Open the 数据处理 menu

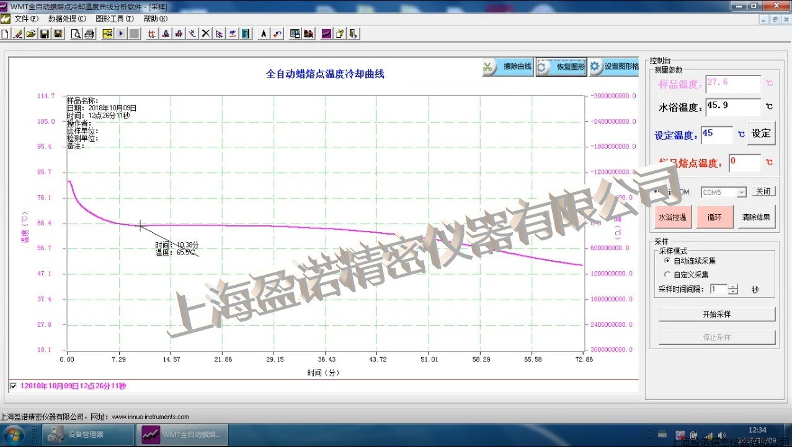tap(67, 19)
